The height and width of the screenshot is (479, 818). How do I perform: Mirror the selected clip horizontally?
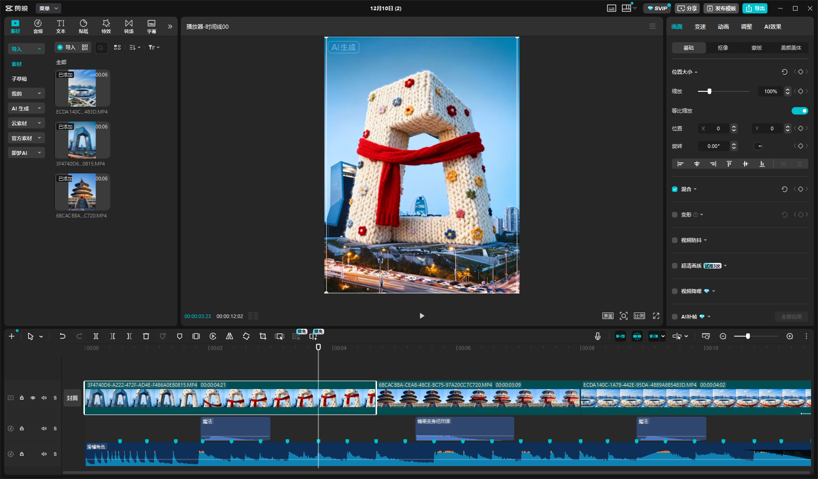(230, 336)
